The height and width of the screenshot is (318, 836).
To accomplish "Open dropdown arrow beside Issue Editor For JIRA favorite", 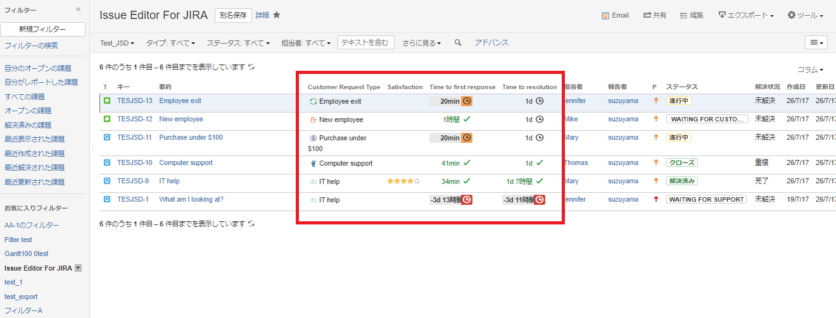I will 78,268.
